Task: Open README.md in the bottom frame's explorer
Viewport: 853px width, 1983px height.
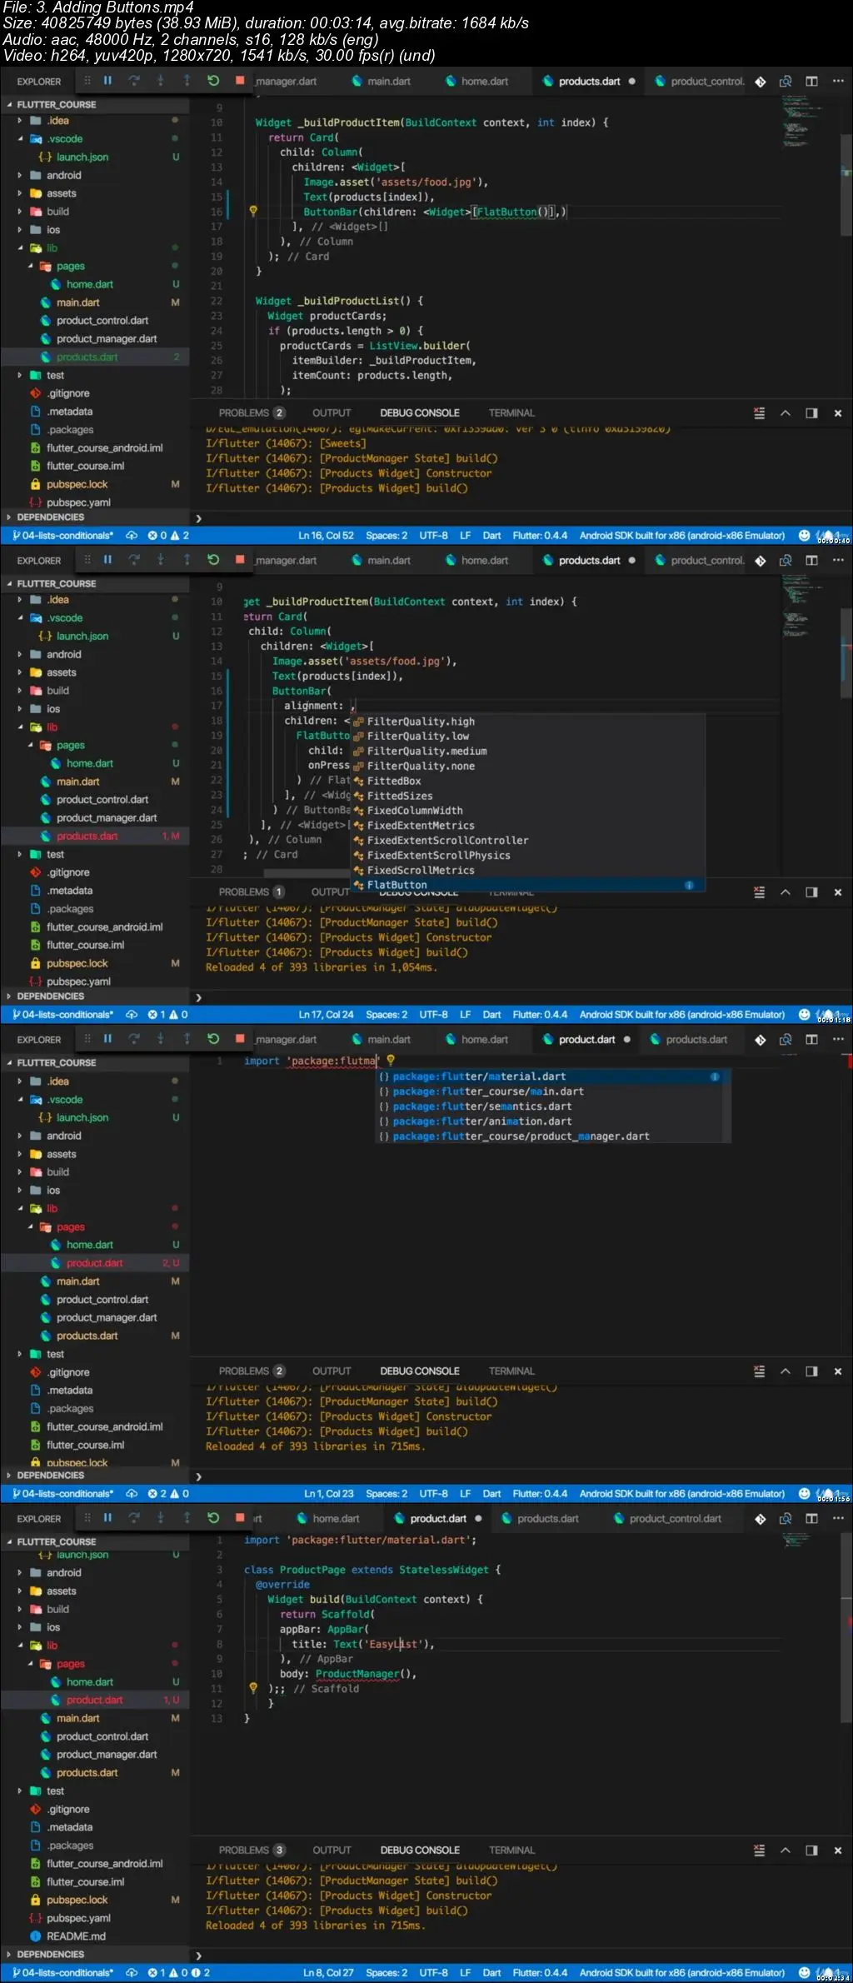Action: coord(76,1936)
